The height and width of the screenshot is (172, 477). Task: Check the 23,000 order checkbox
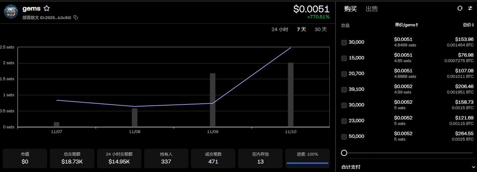click(x=344, y=121)
